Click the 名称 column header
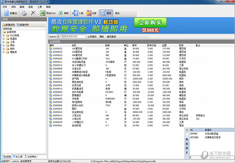This screenshot has height=163, width=235. 74,45
